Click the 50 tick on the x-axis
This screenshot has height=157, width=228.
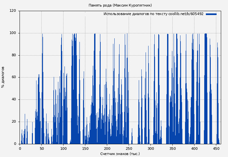[42, 148]
